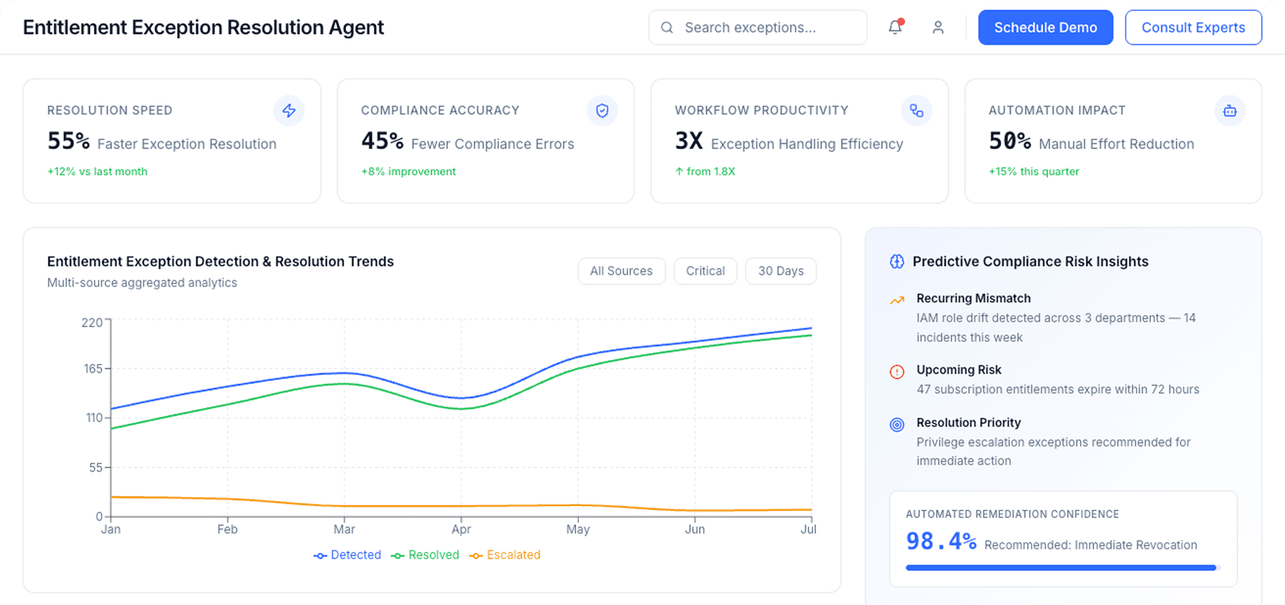Click the 98.4% confidence value
This screenshot has width=1285, height=605.
(941, 541)
